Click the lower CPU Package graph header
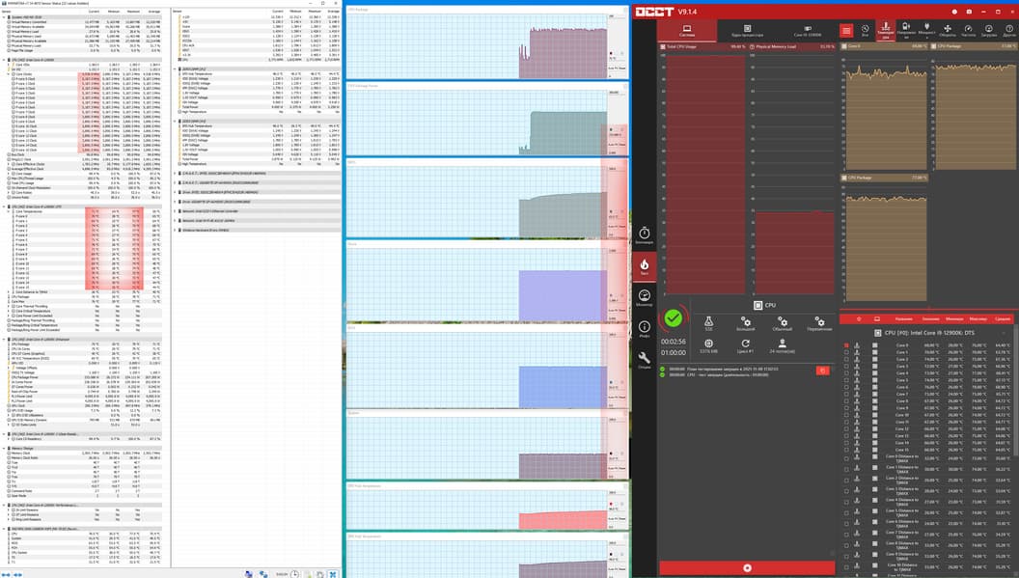The height and width of the screenshot is (578, 1019). click(x=884, y=178)
